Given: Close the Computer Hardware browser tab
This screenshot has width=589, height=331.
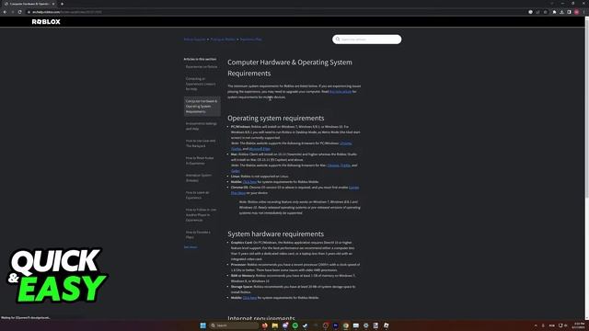Looking at the screenshot, I should pyautogui.click(x=53, y=4).
